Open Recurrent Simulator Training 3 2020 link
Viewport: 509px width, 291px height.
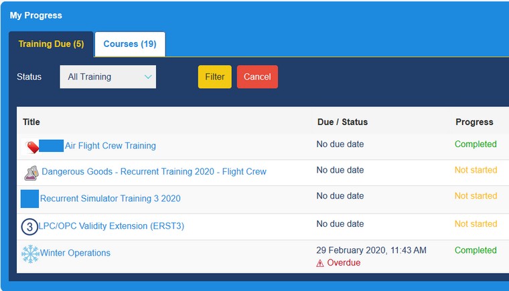(x=110, y=199)
